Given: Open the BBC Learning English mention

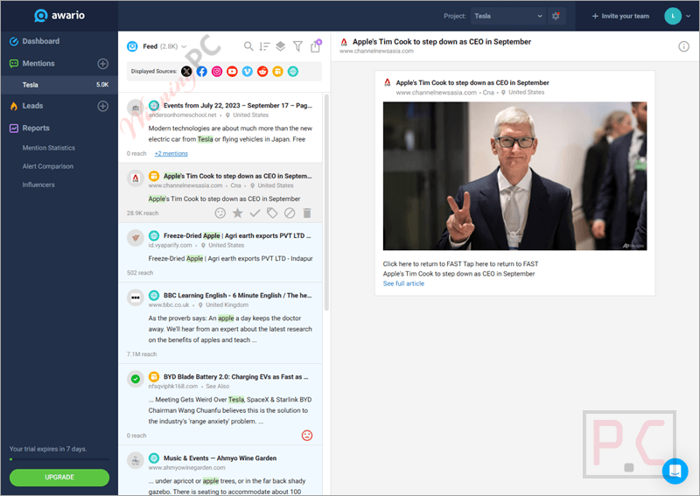Looking at the screenshot, I should pos(220,323).
